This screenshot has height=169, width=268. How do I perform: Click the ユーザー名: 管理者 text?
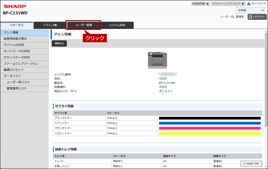tap(232, 17)
